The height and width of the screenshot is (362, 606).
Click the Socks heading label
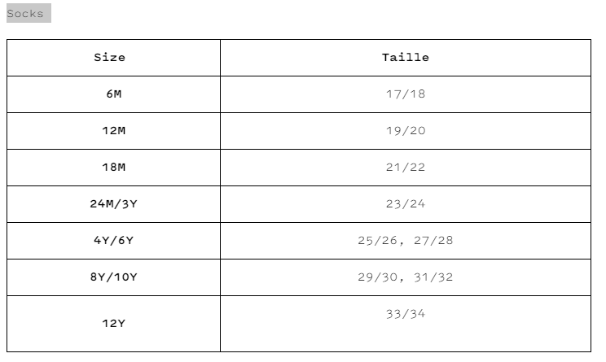click(25, 14)
